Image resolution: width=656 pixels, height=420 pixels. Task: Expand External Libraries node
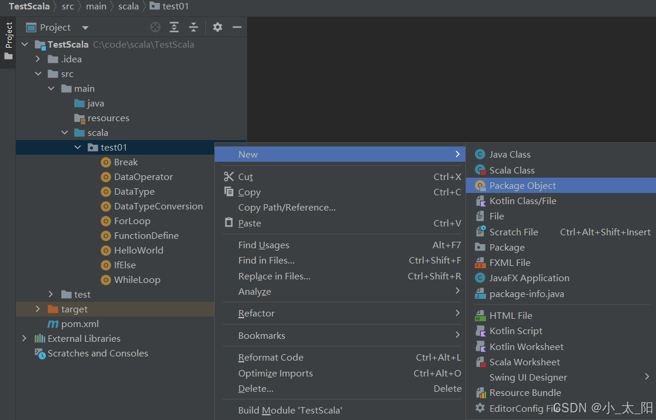[x=24, y=338]
